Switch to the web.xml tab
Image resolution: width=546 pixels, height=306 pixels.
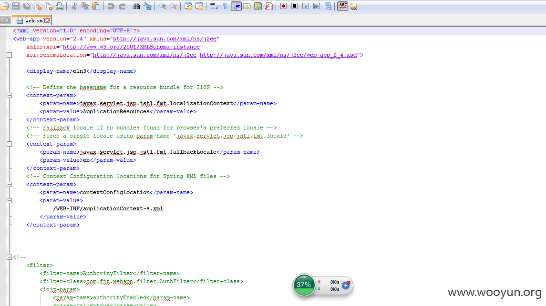[x=31, y=20]
